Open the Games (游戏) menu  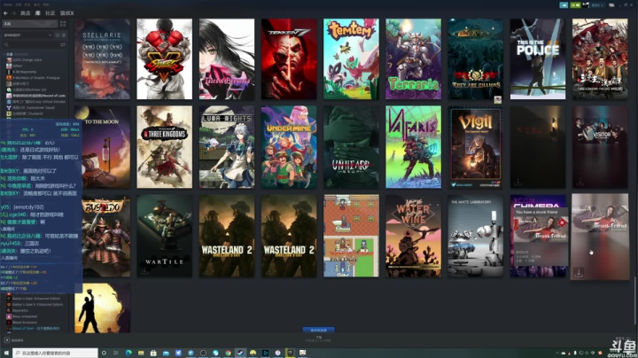pyautogui.click(x=36, y=4)
